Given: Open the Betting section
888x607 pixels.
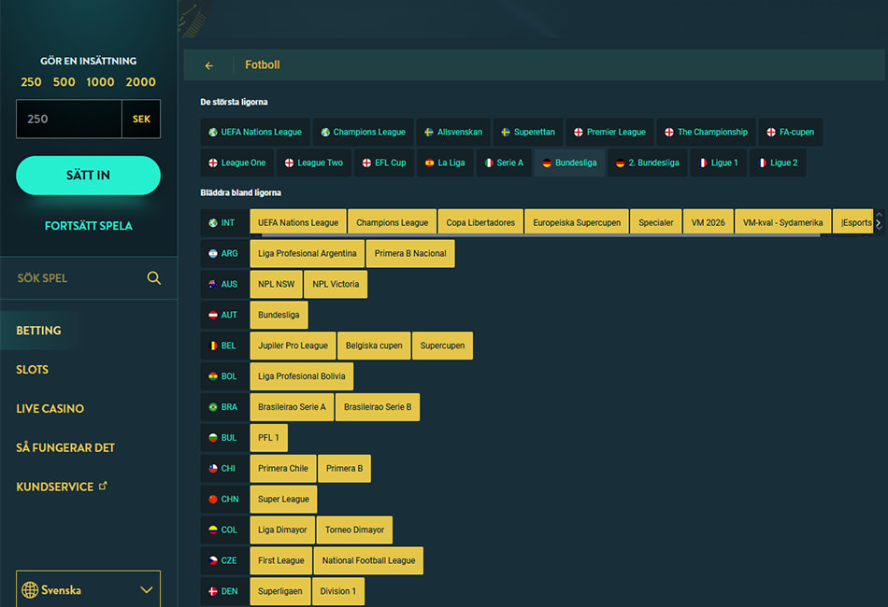Looking at the screenshot, I should [38, 331].
